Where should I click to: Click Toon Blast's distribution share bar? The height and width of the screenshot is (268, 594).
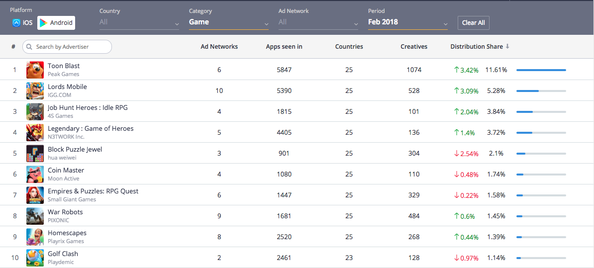tap(541, 70)
